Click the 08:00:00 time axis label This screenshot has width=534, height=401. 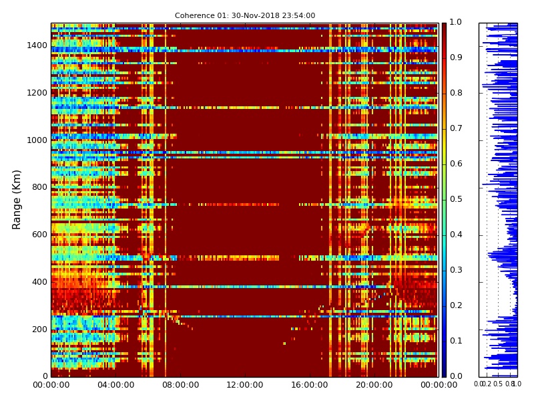[x=180, y=385]
